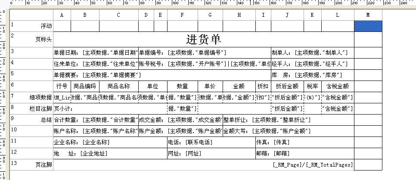The width and height of the screenshot is (416, 180).
Task: Select row 7 header 细项数据
Action: 31,97
